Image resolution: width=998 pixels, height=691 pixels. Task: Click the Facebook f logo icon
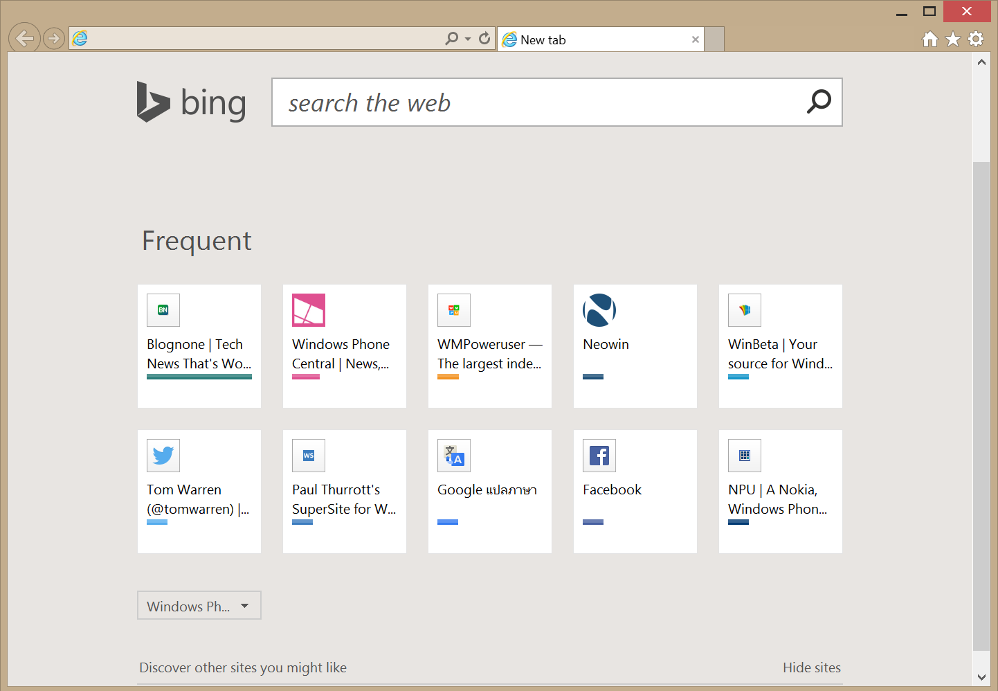click(599, 456)
